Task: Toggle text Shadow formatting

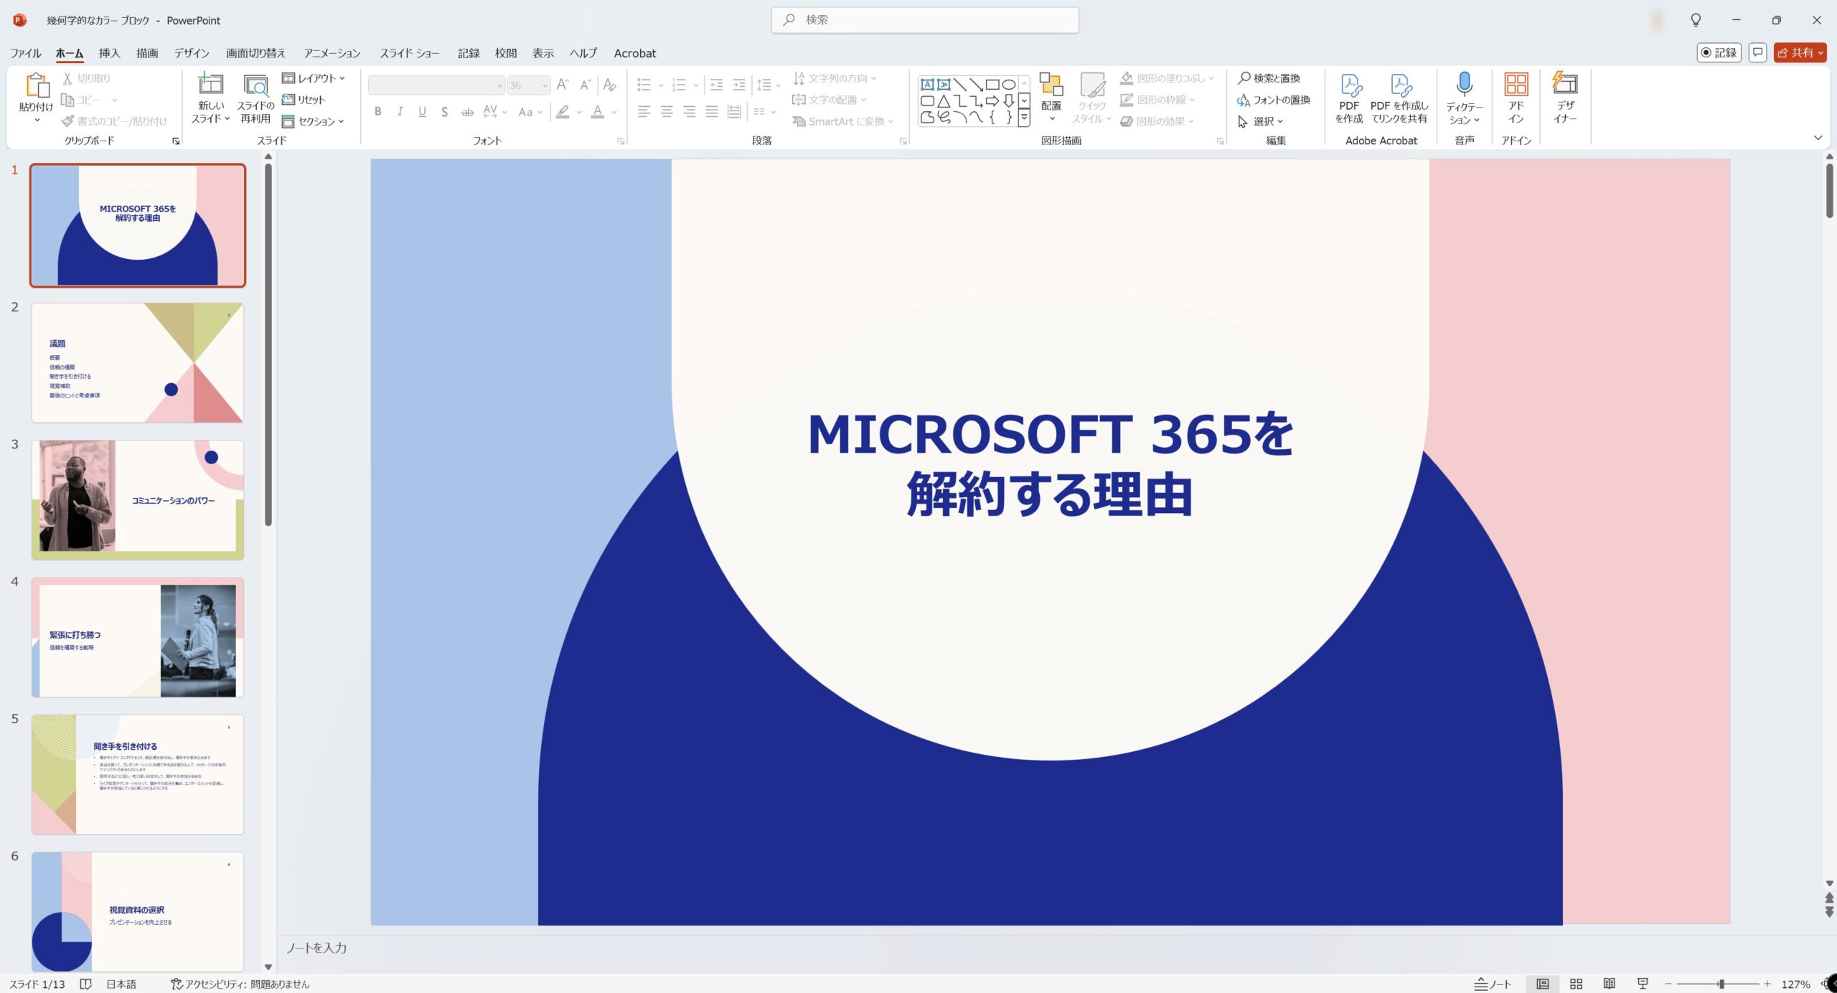Action: pos(445,112)
